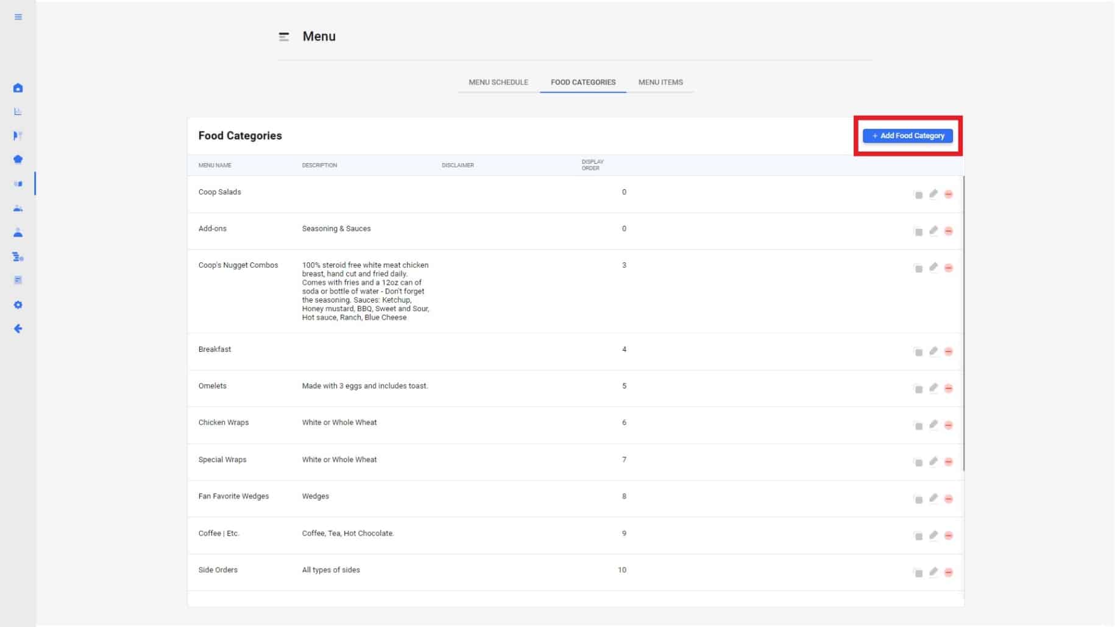Switch to the Menu Schedule tab

(x=498, y=82)
